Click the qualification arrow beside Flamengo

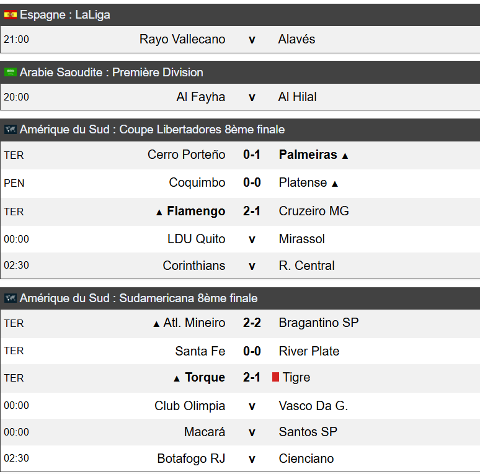click(x=159, y=213)
